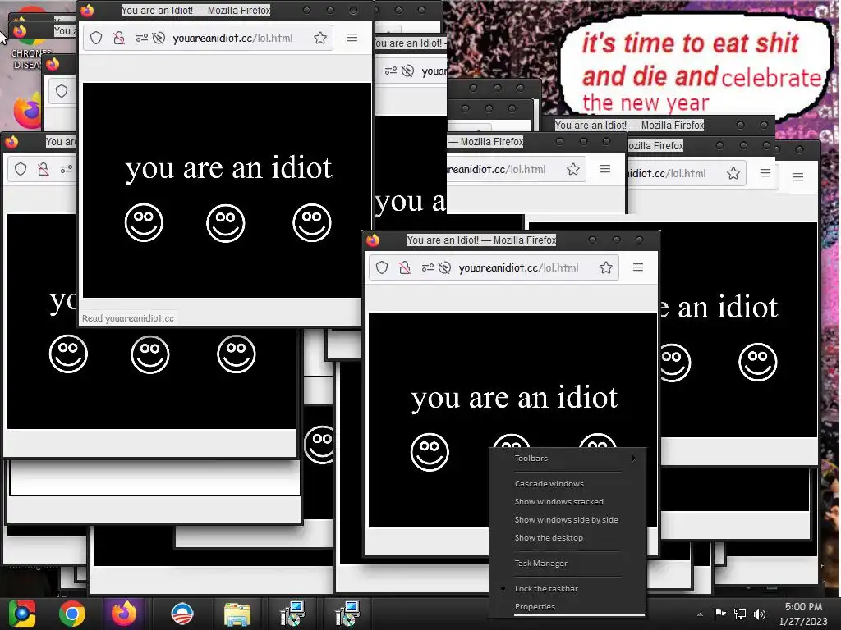Open Google Chrome from the taskbar
Image resolution: width=841 pixels, height=630 pixels.
[72, 614]
